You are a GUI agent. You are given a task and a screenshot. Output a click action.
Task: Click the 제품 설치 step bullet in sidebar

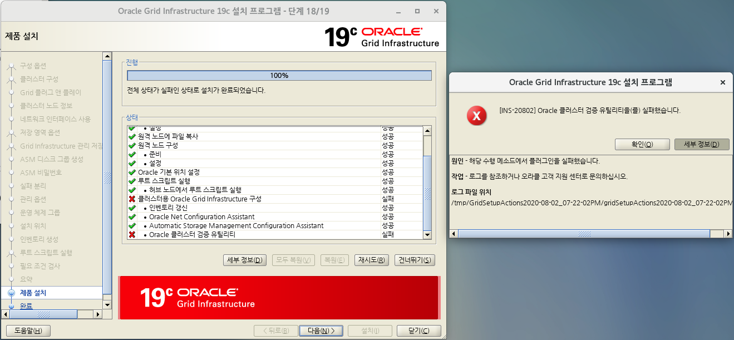pos(11,293)
